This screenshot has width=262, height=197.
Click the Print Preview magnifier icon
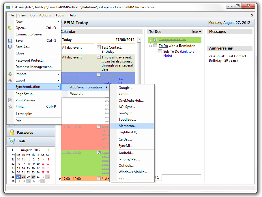point(10,100)
